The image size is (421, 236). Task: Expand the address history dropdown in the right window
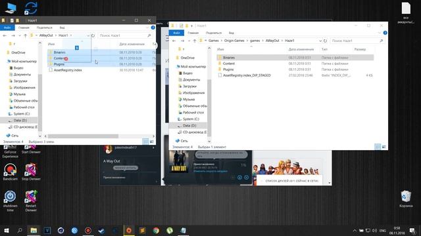click(320, 41)
